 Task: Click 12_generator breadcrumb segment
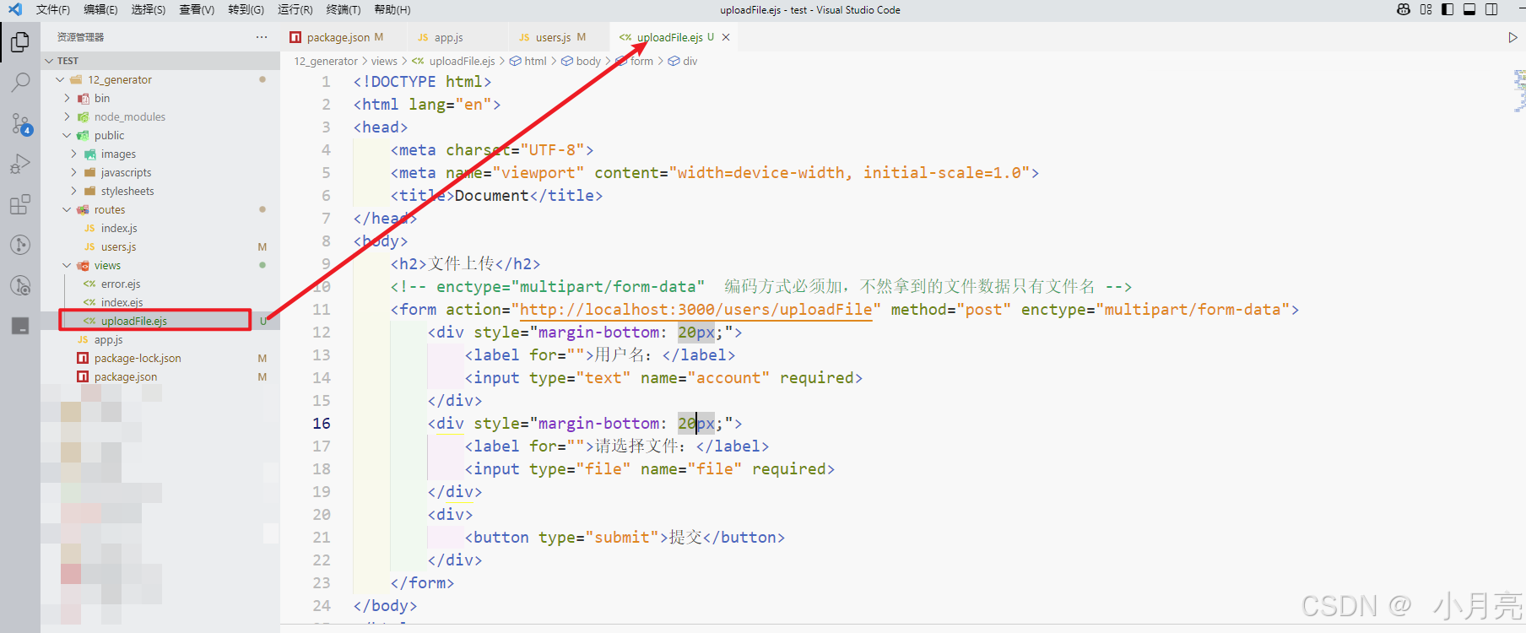[326, 62]
